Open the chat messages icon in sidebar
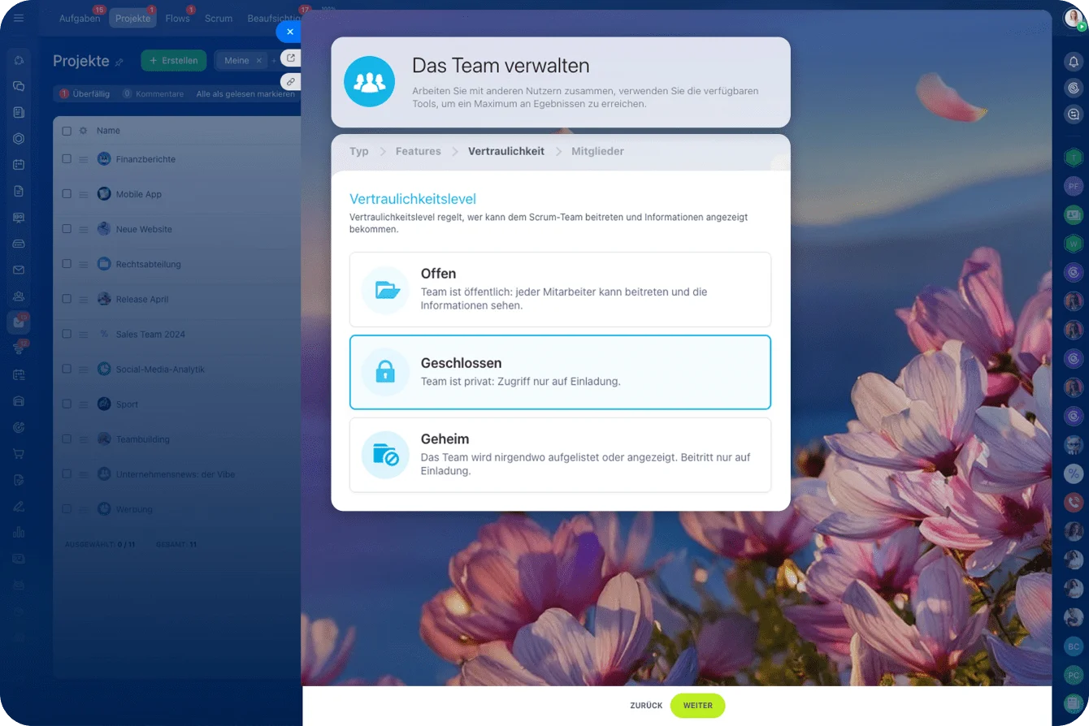 (19, 86)
